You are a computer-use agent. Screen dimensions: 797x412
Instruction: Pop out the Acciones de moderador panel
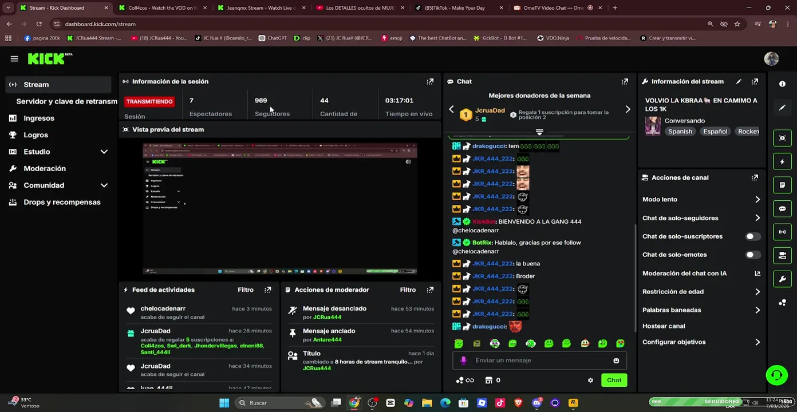(x=430, y=290)
